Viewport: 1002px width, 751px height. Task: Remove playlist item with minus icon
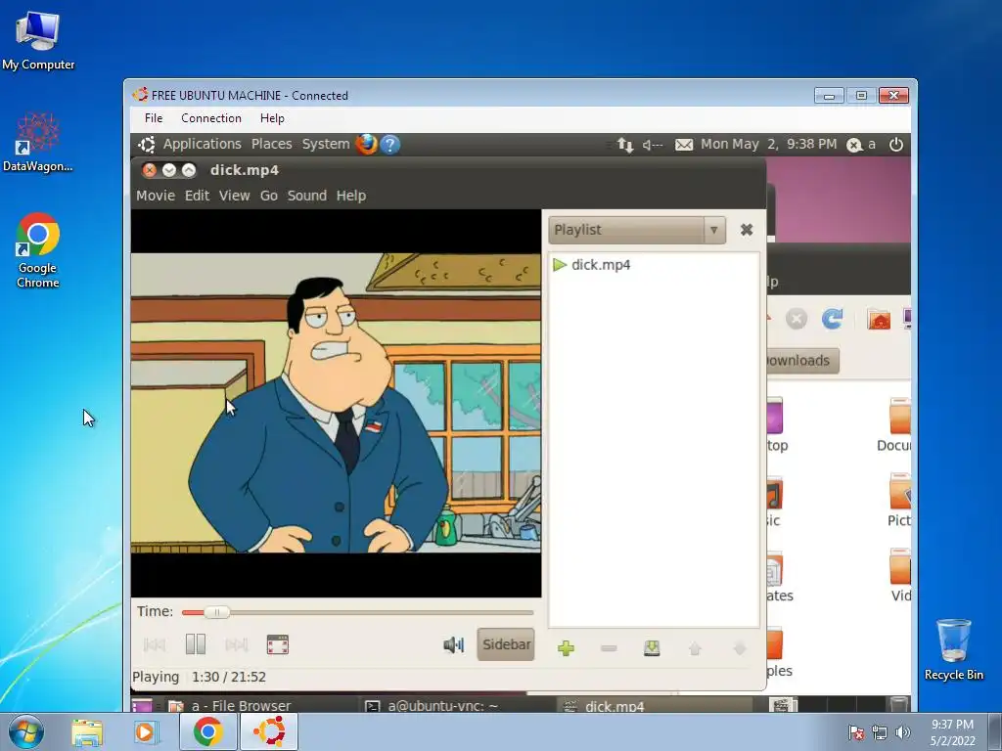609,649
